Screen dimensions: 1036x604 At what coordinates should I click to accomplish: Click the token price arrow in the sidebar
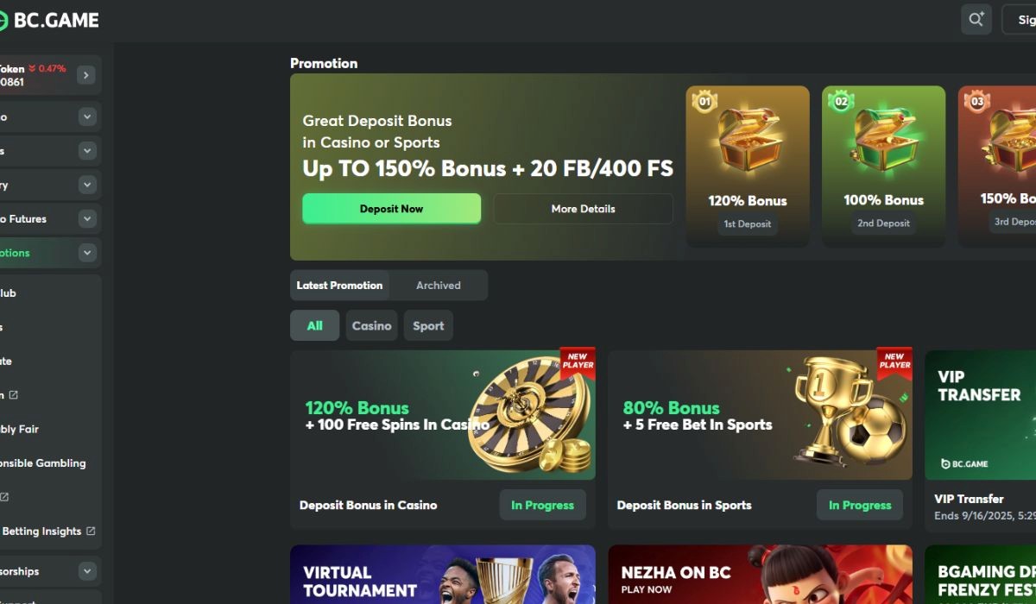[x=85, y=75]
